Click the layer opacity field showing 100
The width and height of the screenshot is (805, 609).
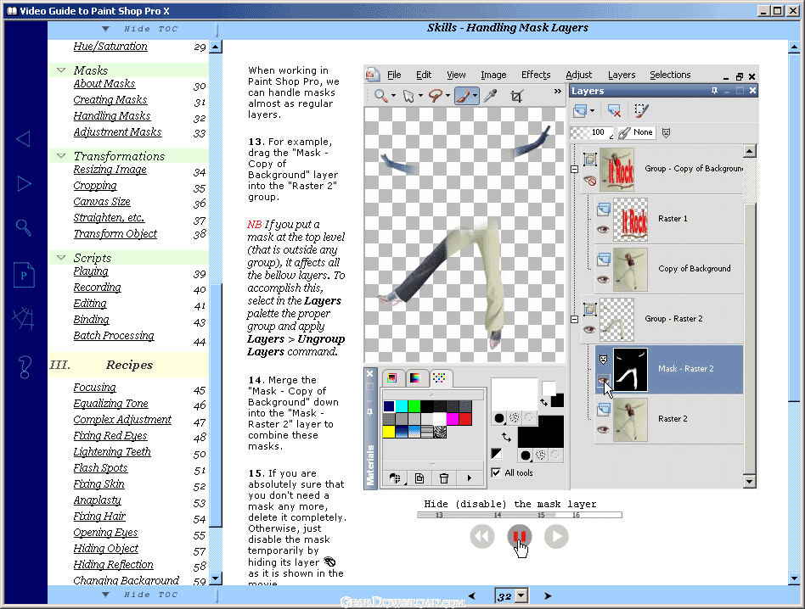tap(593, 133)
